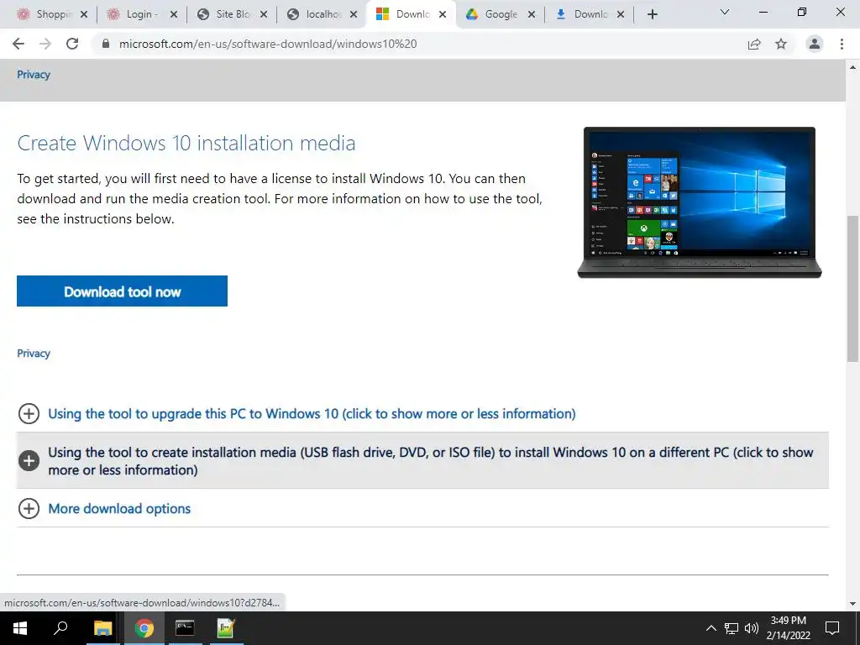Click the Download tool now button
The width and height of the screenshot is (860, 645).
point(122,291)
